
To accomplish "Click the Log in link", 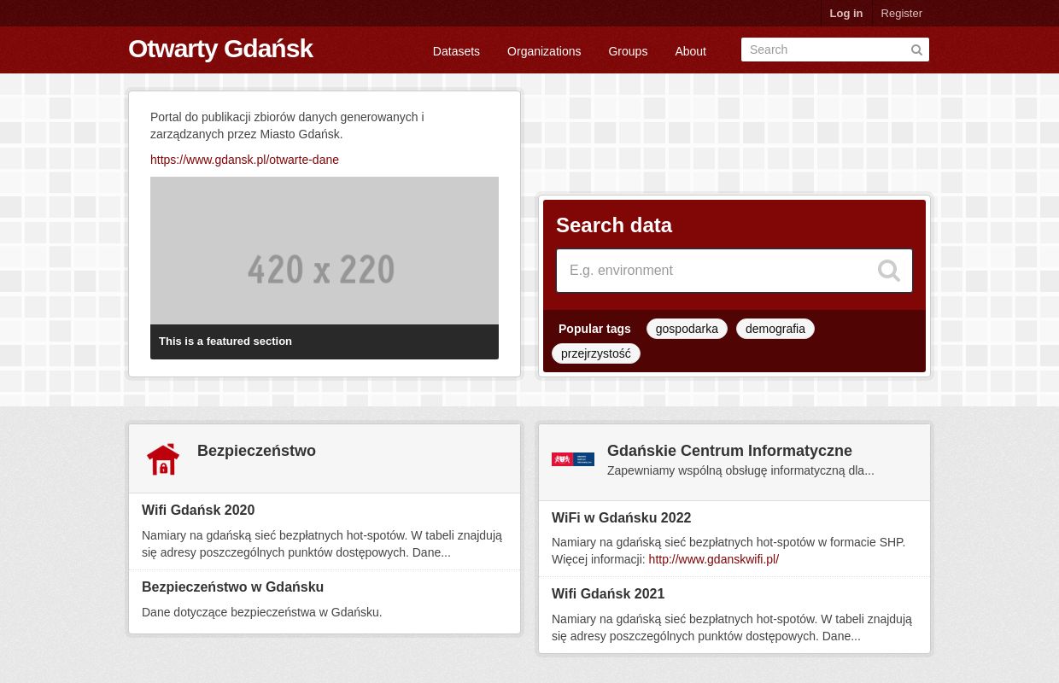I will (846, 13).
